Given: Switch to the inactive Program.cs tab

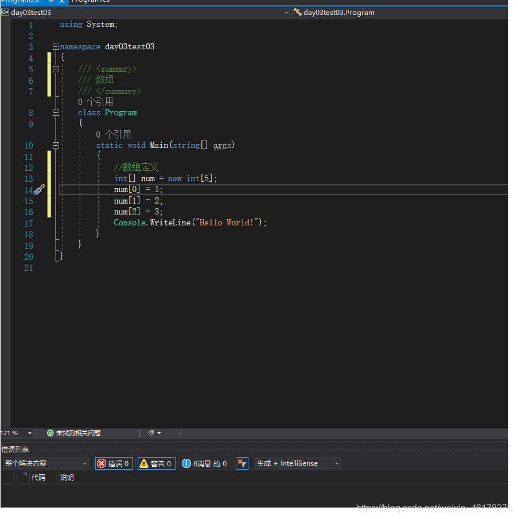Looking at the screenshot, I should click(92, 1).
